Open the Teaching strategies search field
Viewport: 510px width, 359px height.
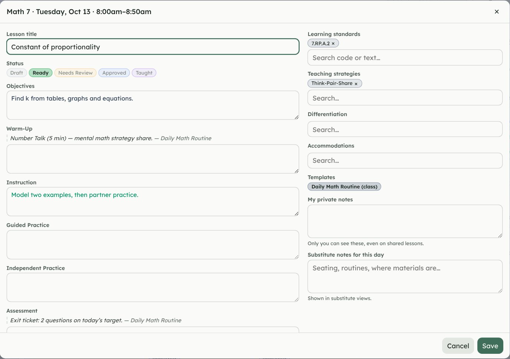click(x=405, y=98)
